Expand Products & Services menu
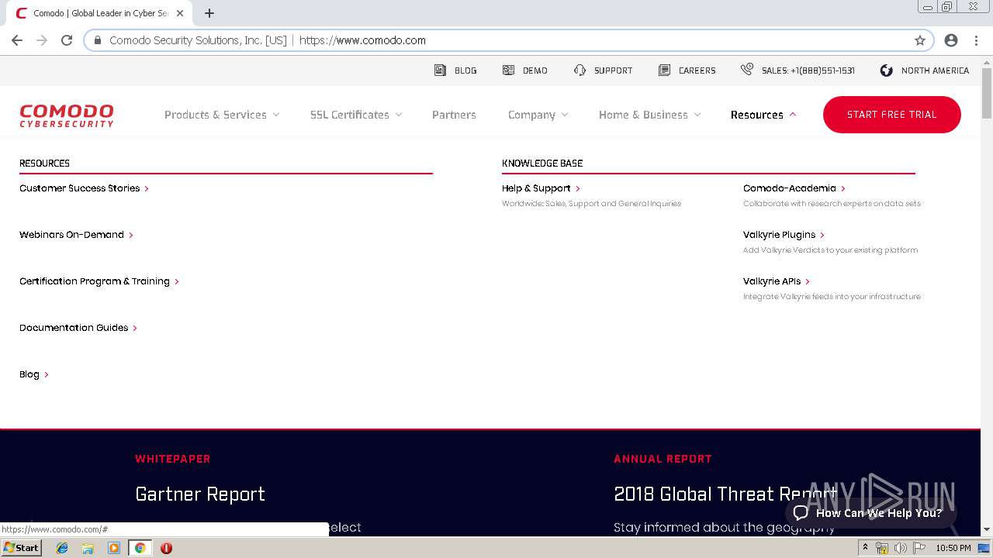The height and width of the screenshot is (558, 993). [x=222, y=115]
